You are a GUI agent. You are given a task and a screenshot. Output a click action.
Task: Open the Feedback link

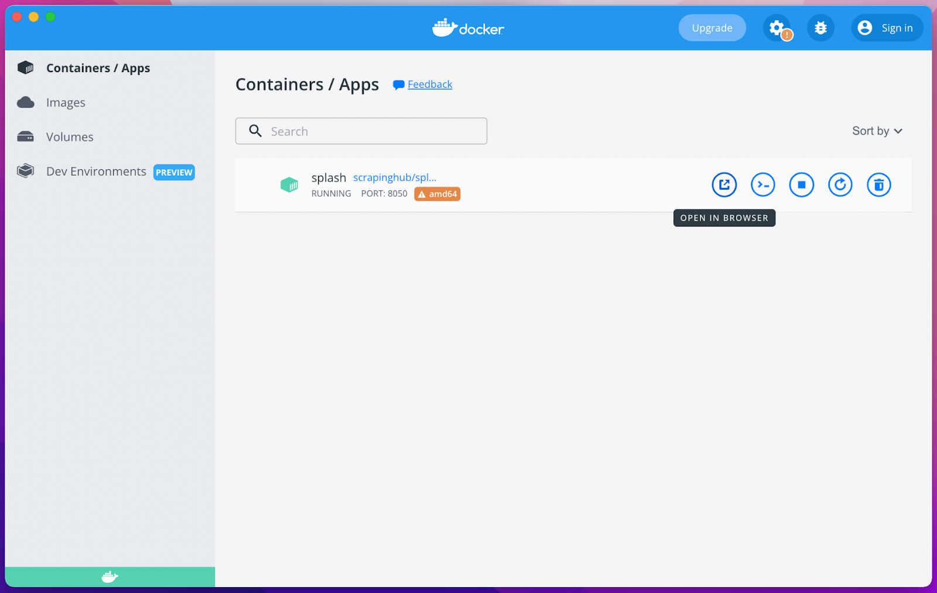[x=430, y=84]
